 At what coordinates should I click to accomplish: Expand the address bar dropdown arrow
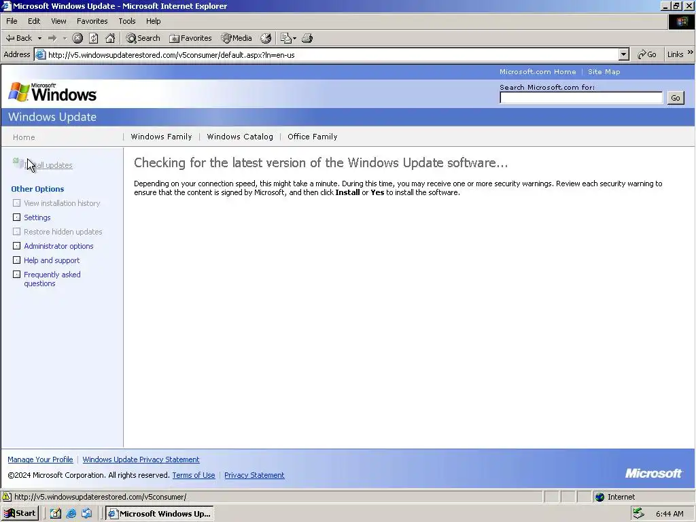pos(624,54)
